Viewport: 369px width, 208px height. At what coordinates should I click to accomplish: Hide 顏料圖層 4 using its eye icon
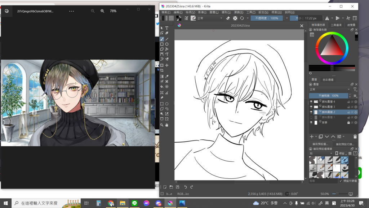(x=311, y=101)
